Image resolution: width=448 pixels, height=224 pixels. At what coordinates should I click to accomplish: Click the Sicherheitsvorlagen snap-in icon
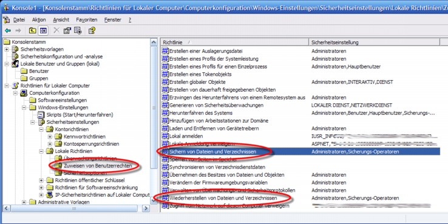16,49
